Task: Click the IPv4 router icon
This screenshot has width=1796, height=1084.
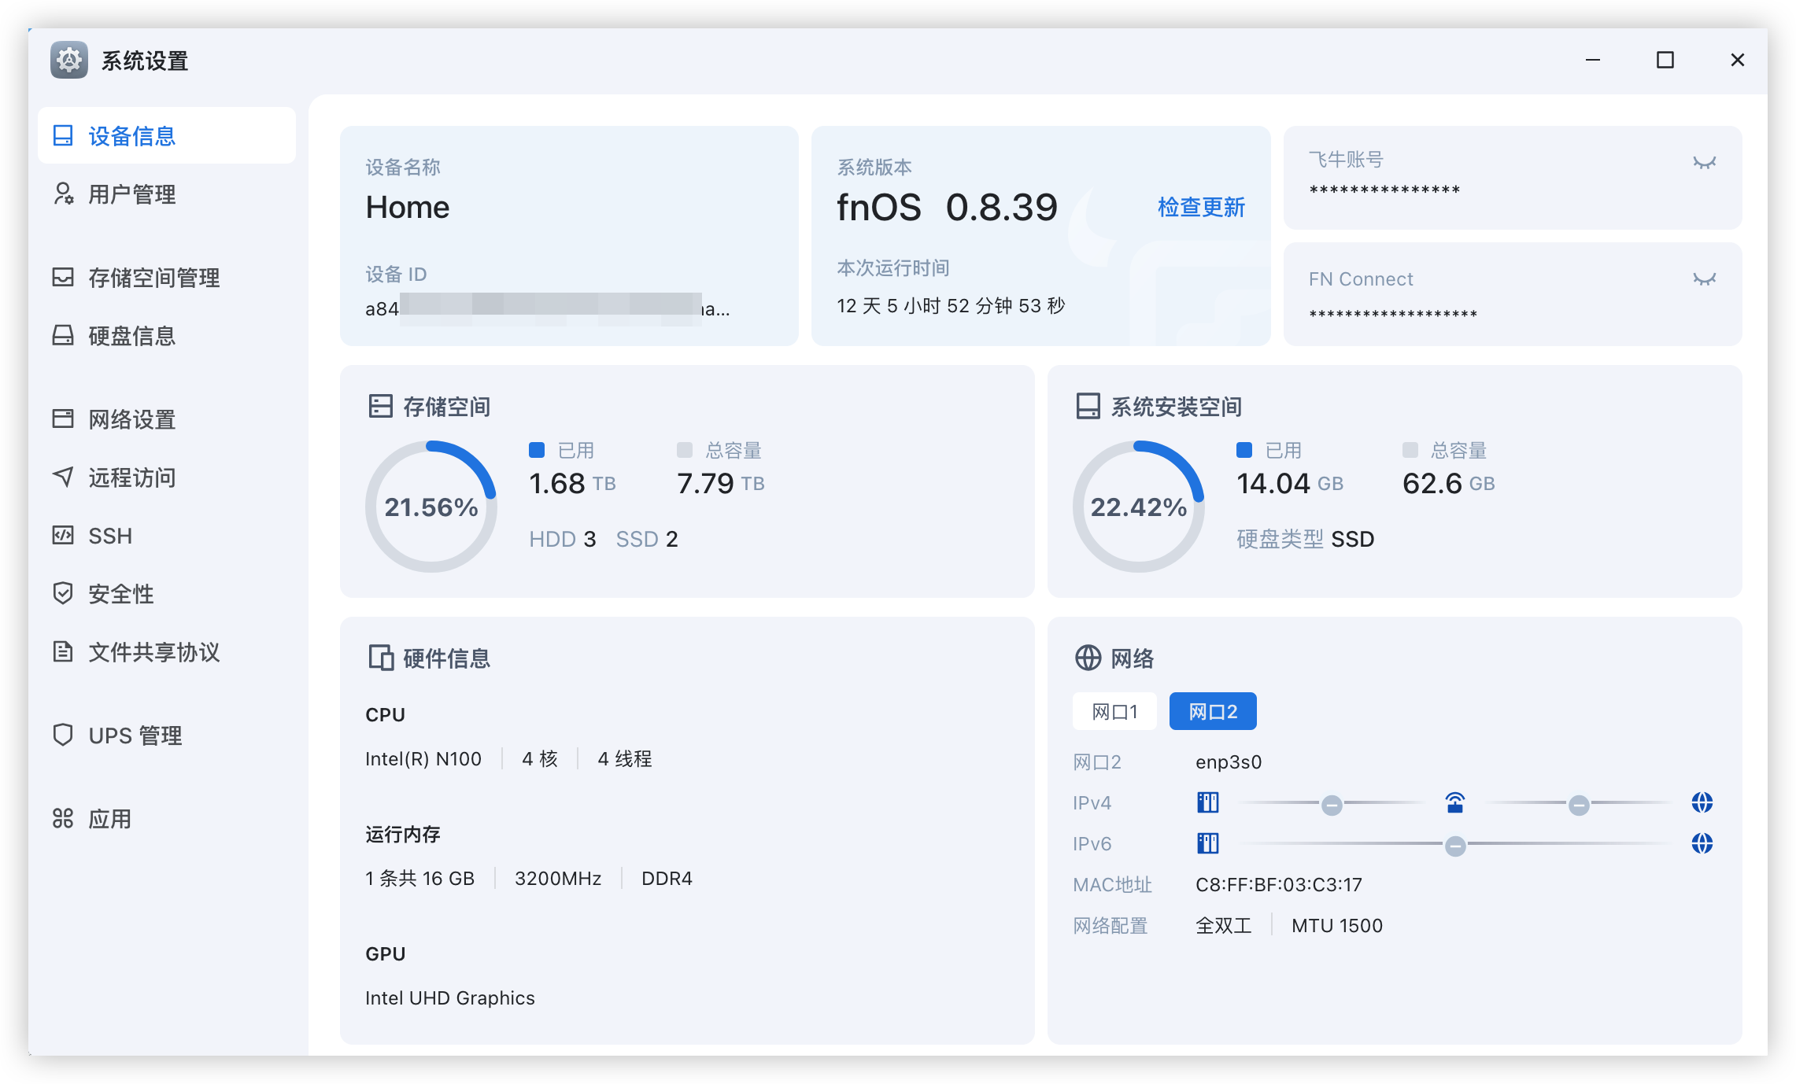Action: pyautogui.click(x=1454, y=803)
